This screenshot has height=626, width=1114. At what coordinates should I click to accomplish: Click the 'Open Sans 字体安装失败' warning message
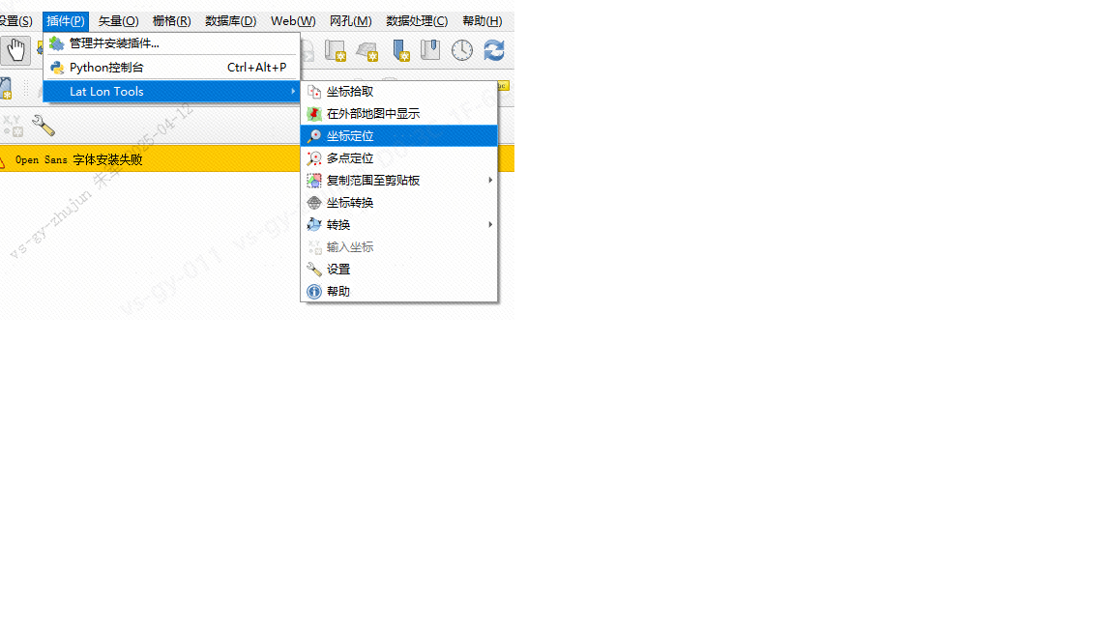click(x=79, y=159)
